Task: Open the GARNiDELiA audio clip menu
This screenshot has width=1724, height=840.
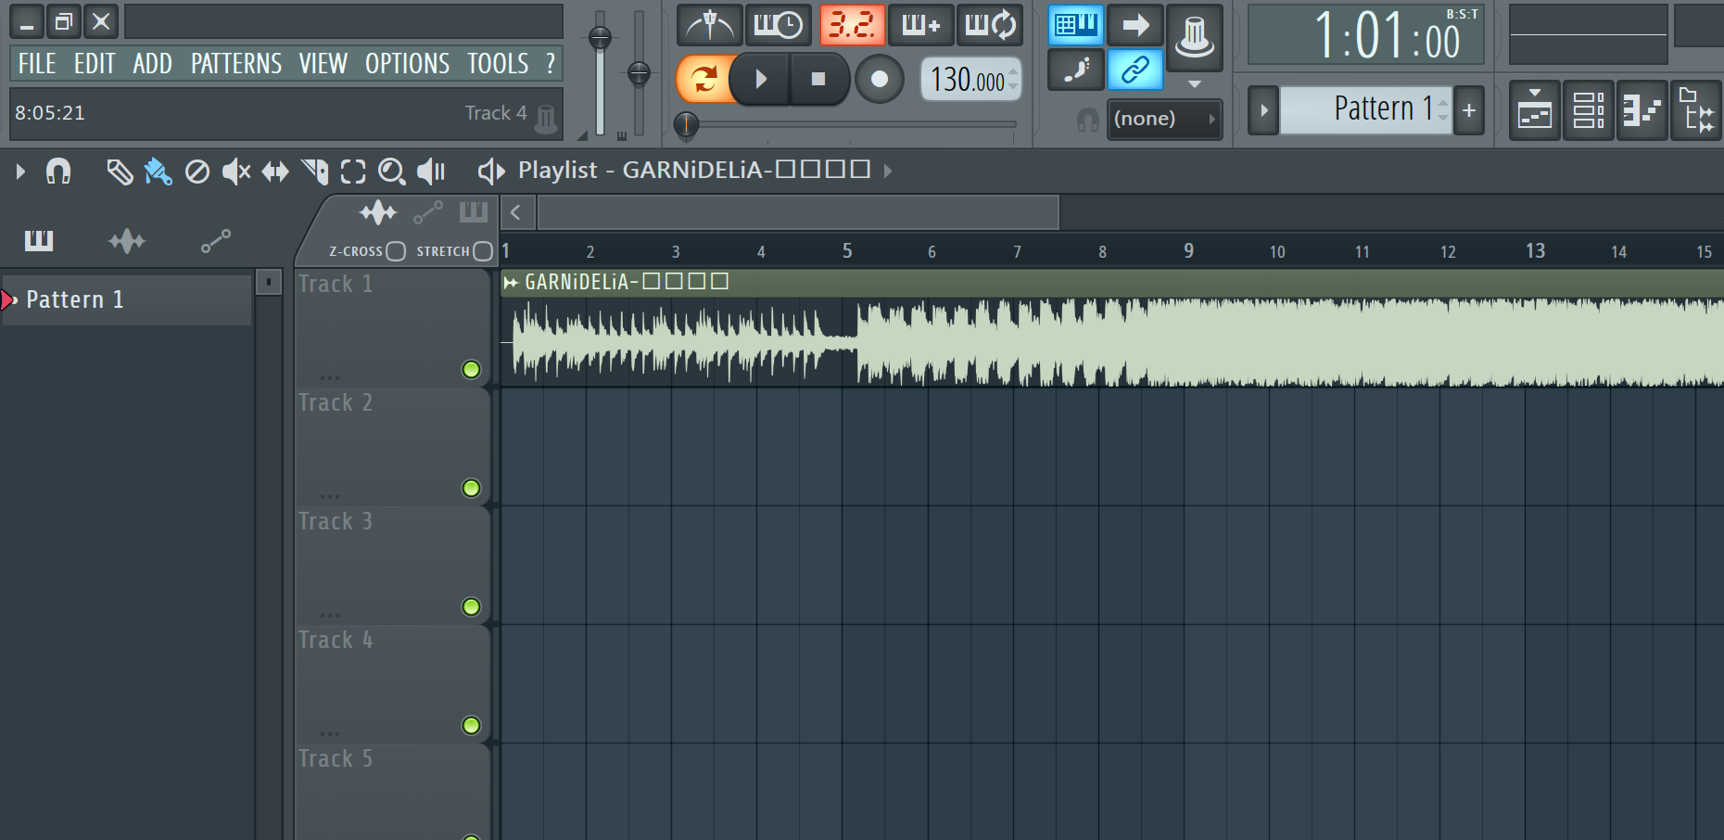Action: (511, 282)
